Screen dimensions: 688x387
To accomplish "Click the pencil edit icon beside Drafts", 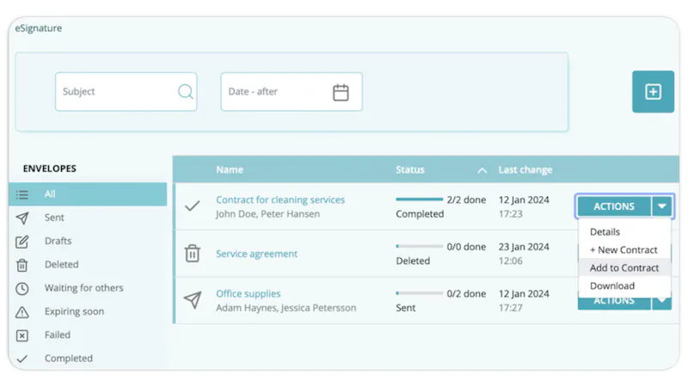I will (22, 242).
